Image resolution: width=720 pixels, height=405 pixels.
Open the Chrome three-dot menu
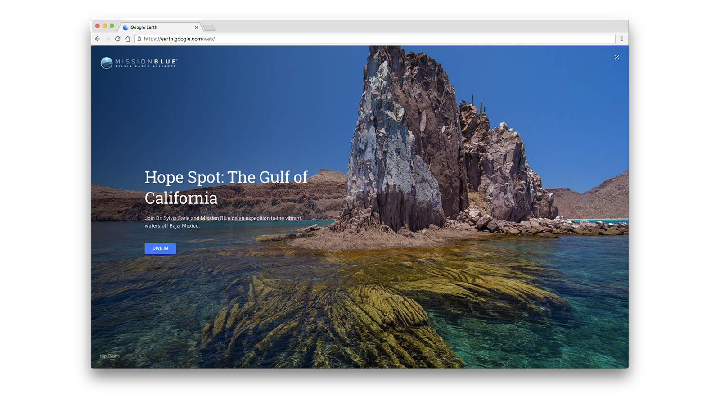[622, 39]
